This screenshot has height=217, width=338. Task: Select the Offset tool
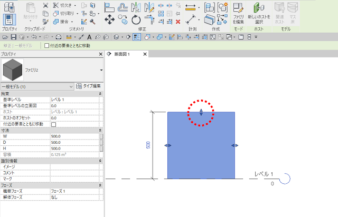(x=123, y=7)
